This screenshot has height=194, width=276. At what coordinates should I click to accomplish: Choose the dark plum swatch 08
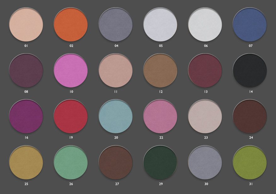pyautogui.click(x=26, y=71)
